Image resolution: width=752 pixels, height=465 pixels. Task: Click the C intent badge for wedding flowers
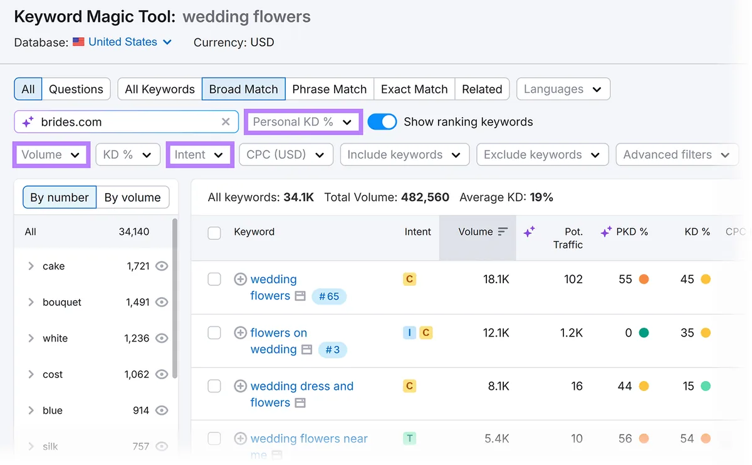click(409, 280)
